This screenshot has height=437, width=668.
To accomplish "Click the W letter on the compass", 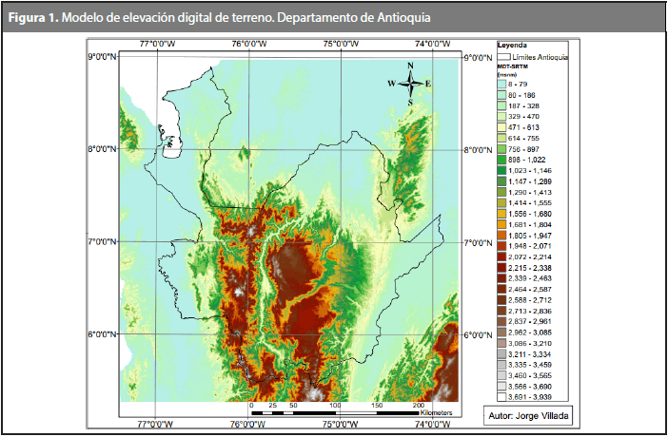I will (391, 84).
